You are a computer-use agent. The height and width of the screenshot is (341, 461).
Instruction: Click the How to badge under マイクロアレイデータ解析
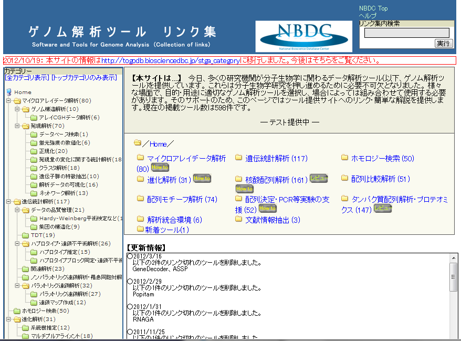click(160, 168)
